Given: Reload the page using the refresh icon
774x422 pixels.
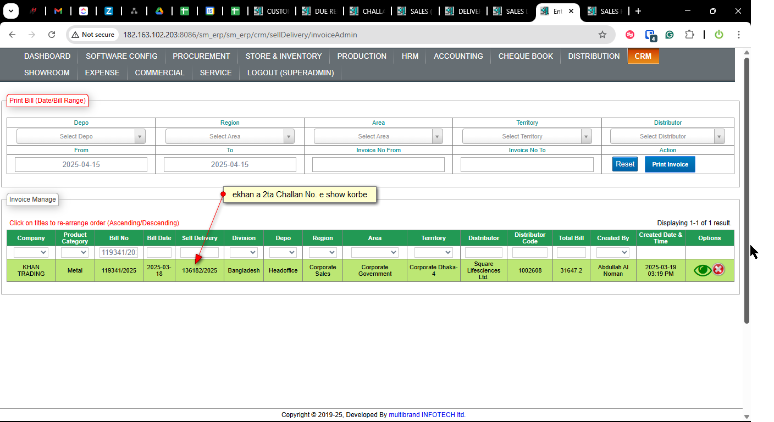Looking at the screenshot, I should click(52, 35).
